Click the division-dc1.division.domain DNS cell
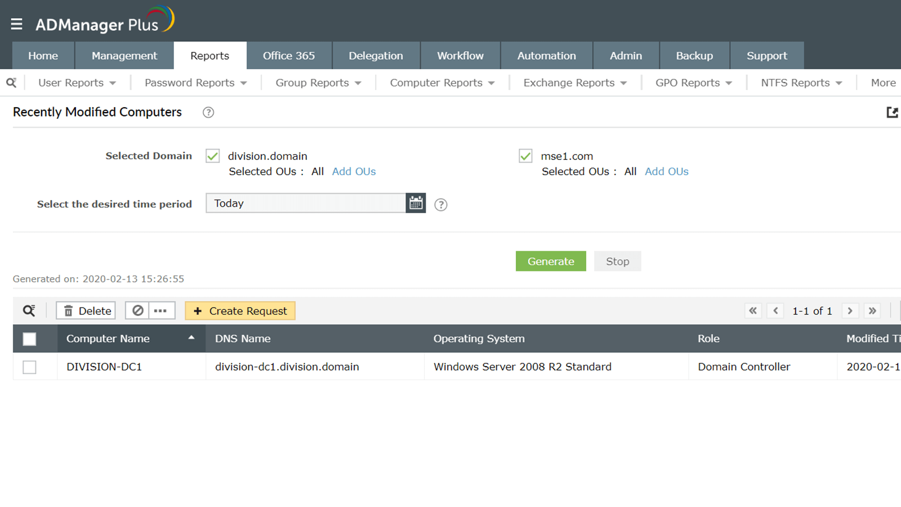The height and width of the screenshot is (507, 901). coord(287,367)
